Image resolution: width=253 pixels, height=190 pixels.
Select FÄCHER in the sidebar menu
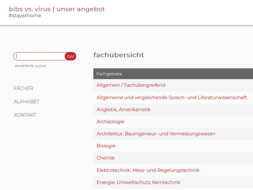23,88
